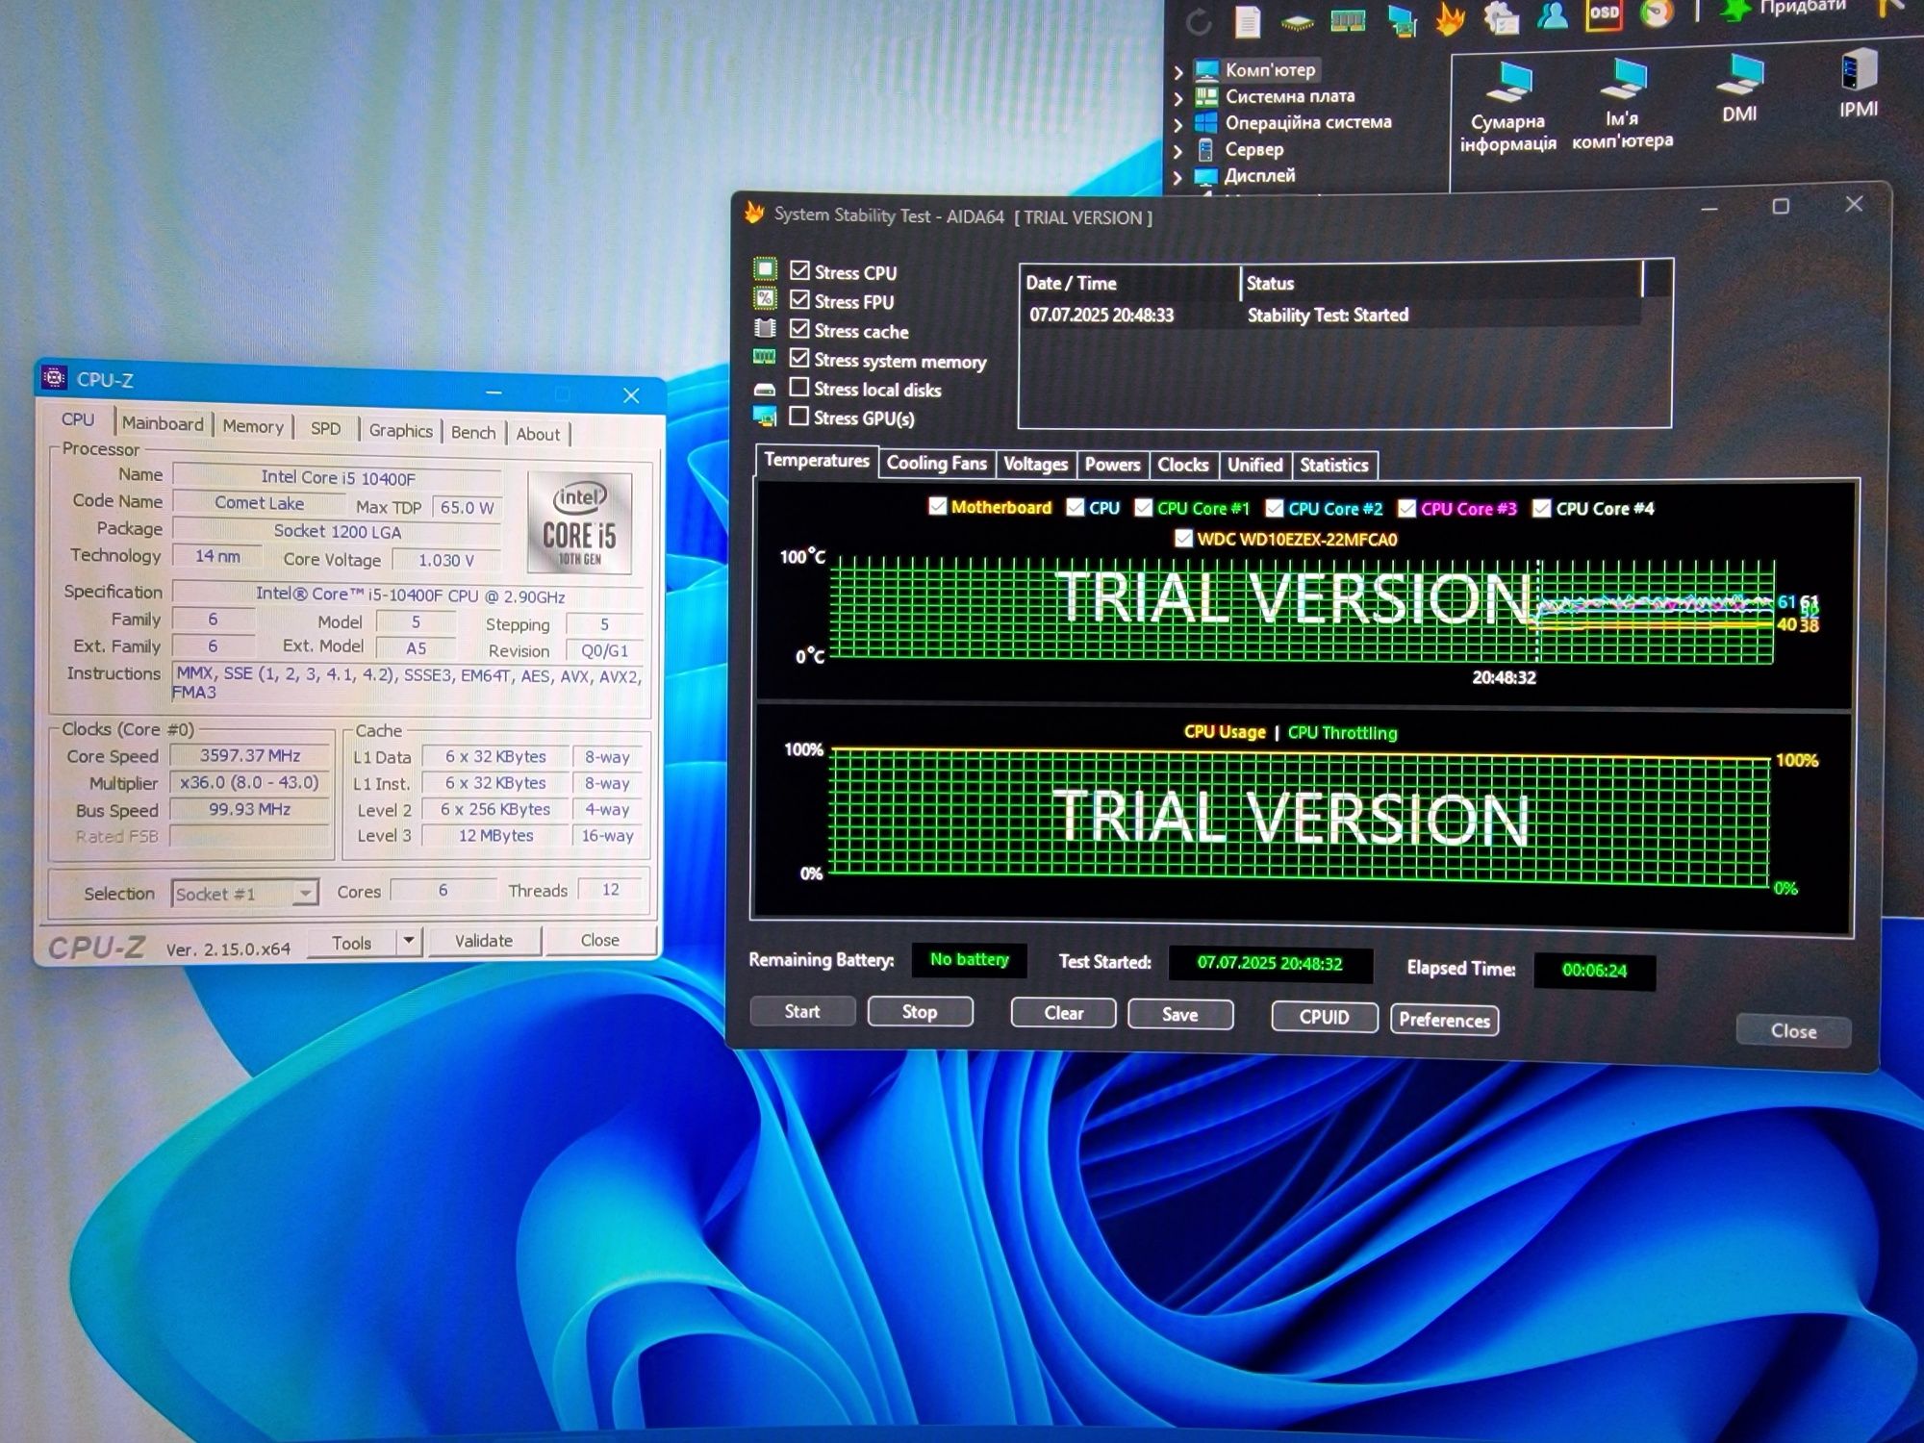The height and width of the screenshot is (1443, 1924).
Task: Toggle the CPU Core #3 graph checkbox
Action: (x=1406, y=508)
